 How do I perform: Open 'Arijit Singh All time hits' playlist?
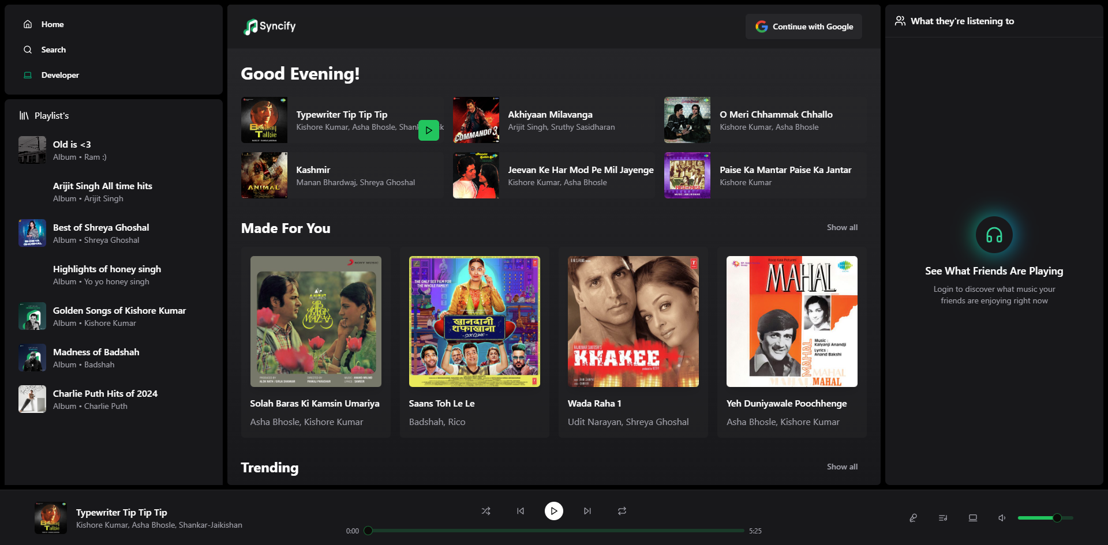point(114,191)
